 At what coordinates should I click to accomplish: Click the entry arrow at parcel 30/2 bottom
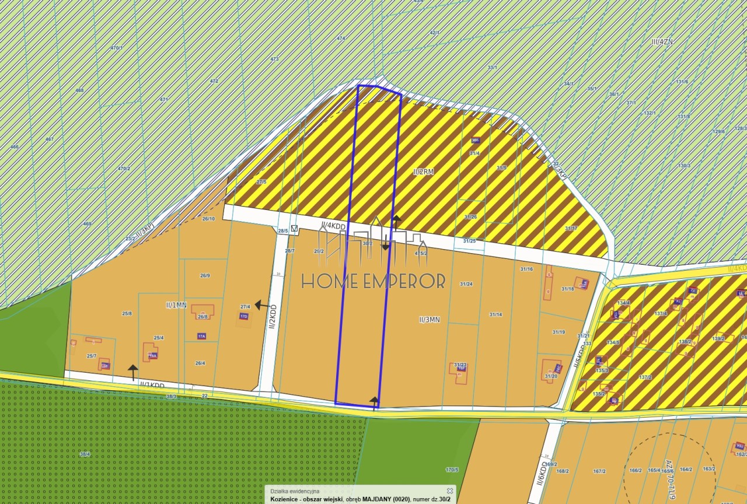(374, 402)
